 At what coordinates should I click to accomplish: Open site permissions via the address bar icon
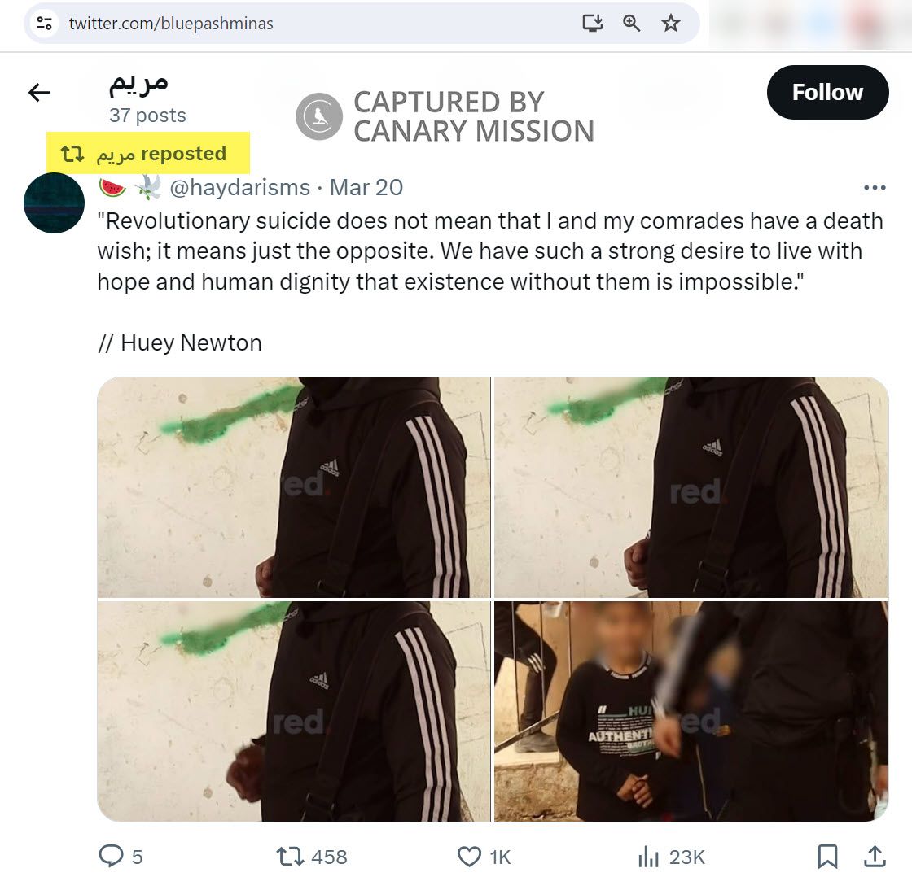44,24
